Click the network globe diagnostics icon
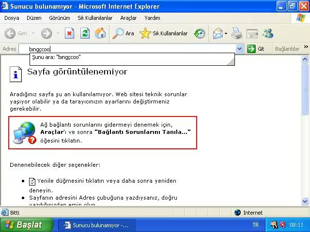 25,132
